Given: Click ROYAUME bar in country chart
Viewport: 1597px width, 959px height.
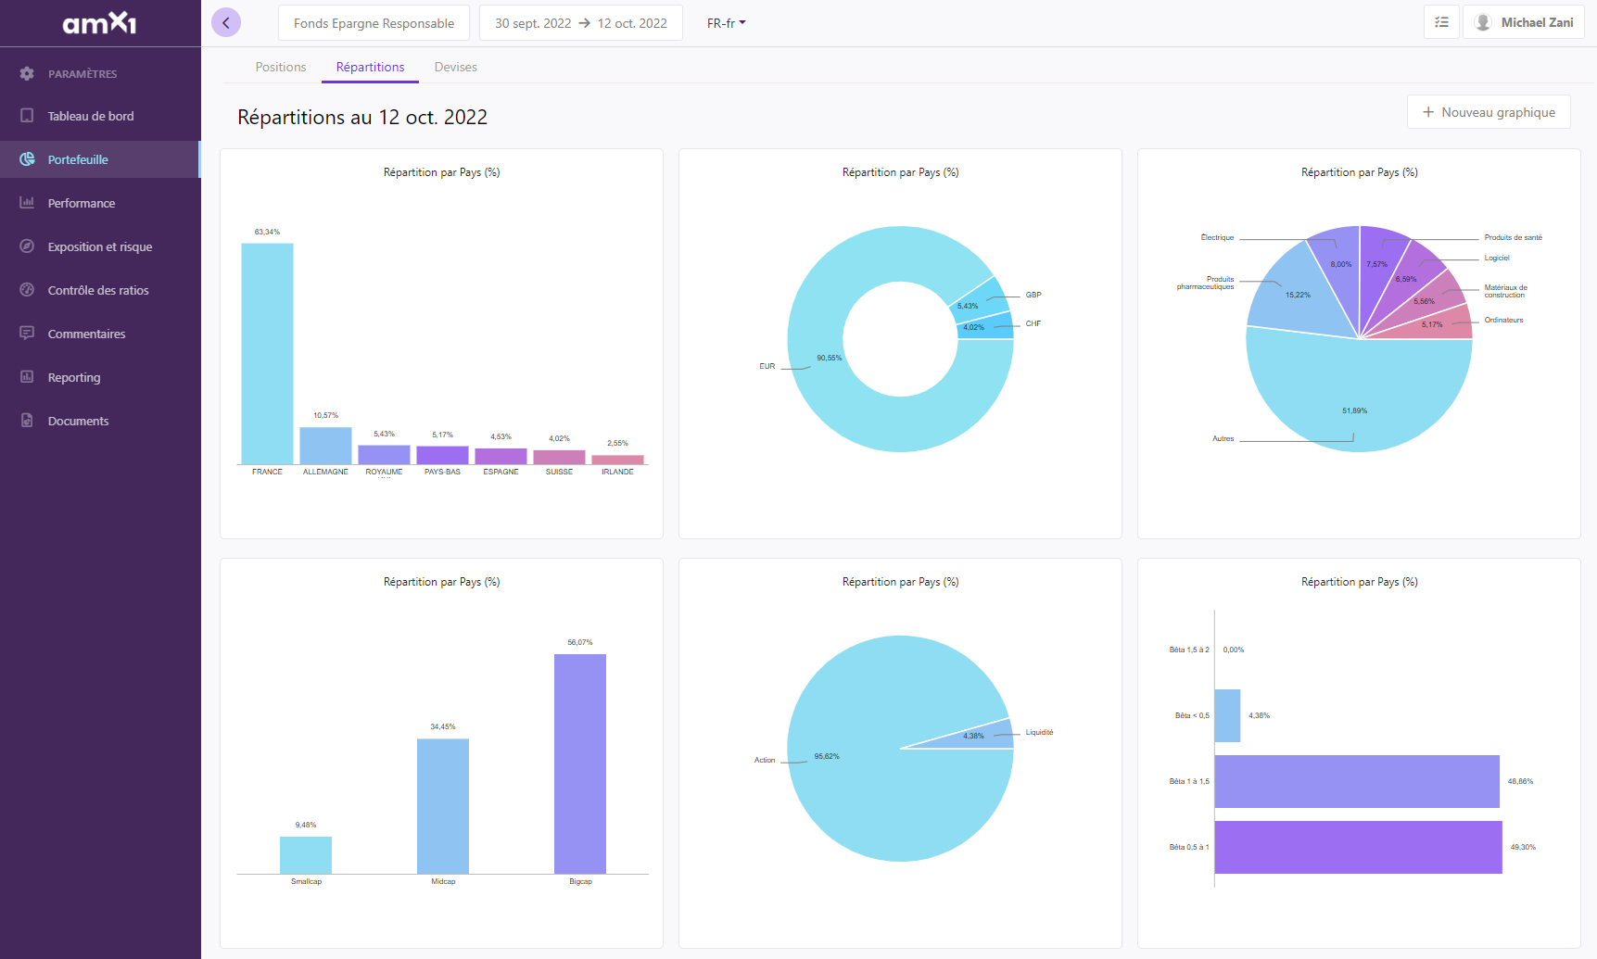Looking at the screenshot, I should (384, 454).
